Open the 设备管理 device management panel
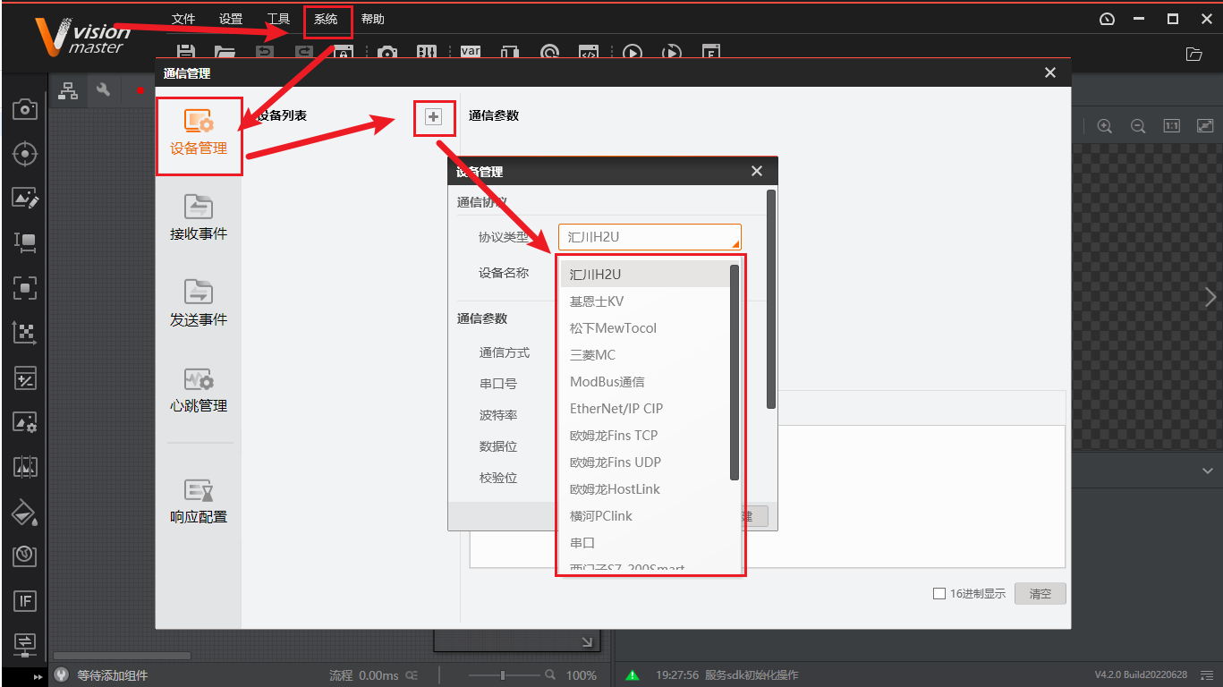The image size is (1223, 687). (198, 134)
